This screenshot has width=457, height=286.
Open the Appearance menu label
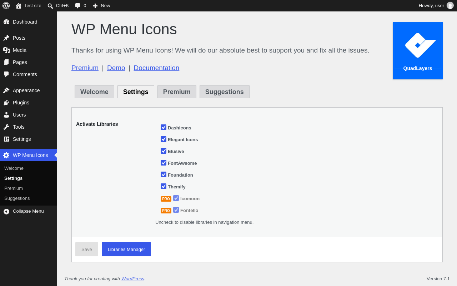tap(26, 90)
